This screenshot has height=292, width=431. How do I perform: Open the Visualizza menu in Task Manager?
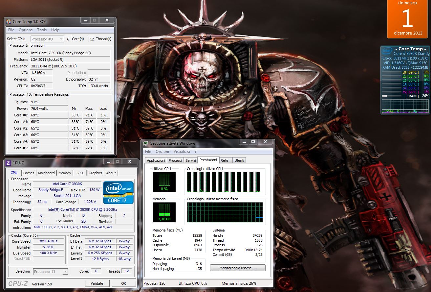[x=182, y=151]
